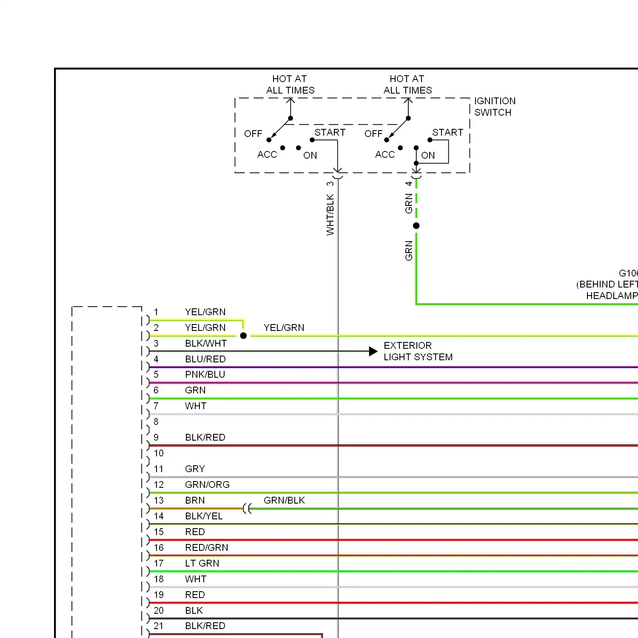This screenshot has height=638, width=638.
Task: Click the pin 1 YEL/GRN label
Action: tap(205, 312)
